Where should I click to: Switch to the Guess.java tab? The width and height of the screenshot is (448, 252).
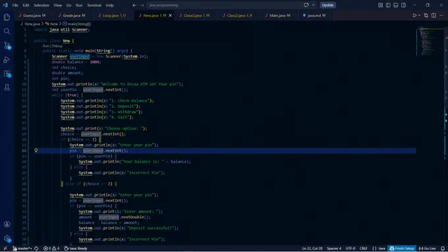tap(32, 15)
